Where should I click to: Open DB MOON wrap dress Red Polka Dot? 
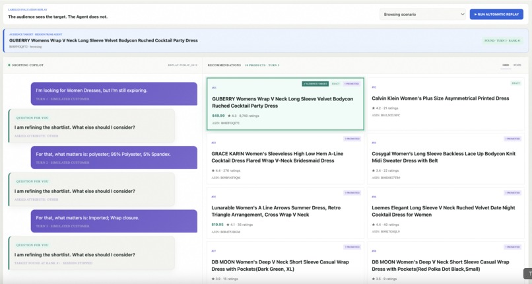(440, 266)
